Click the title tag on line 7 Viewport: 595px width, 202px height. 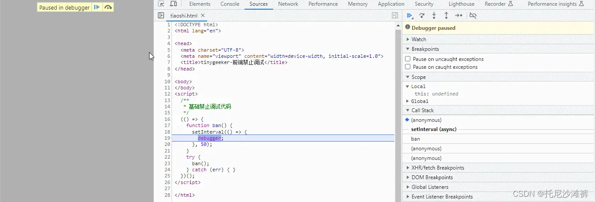(x=234, y=63)
